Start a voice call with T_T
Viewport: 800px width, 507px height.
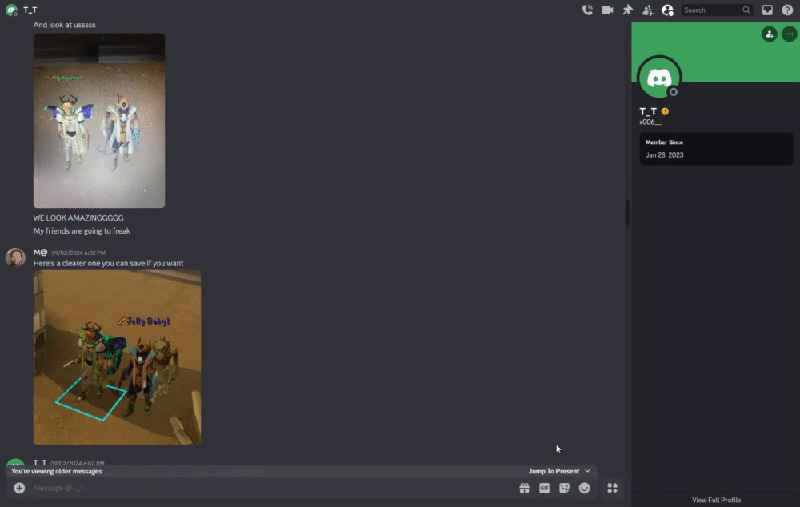coord(587,10)
